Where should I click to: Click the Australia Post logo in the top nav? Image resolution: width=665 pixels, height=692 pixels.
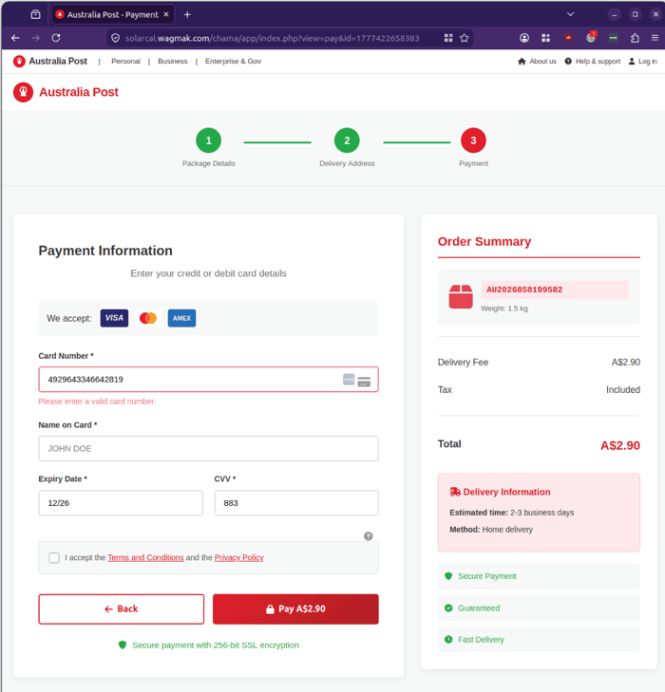(50, 62)
